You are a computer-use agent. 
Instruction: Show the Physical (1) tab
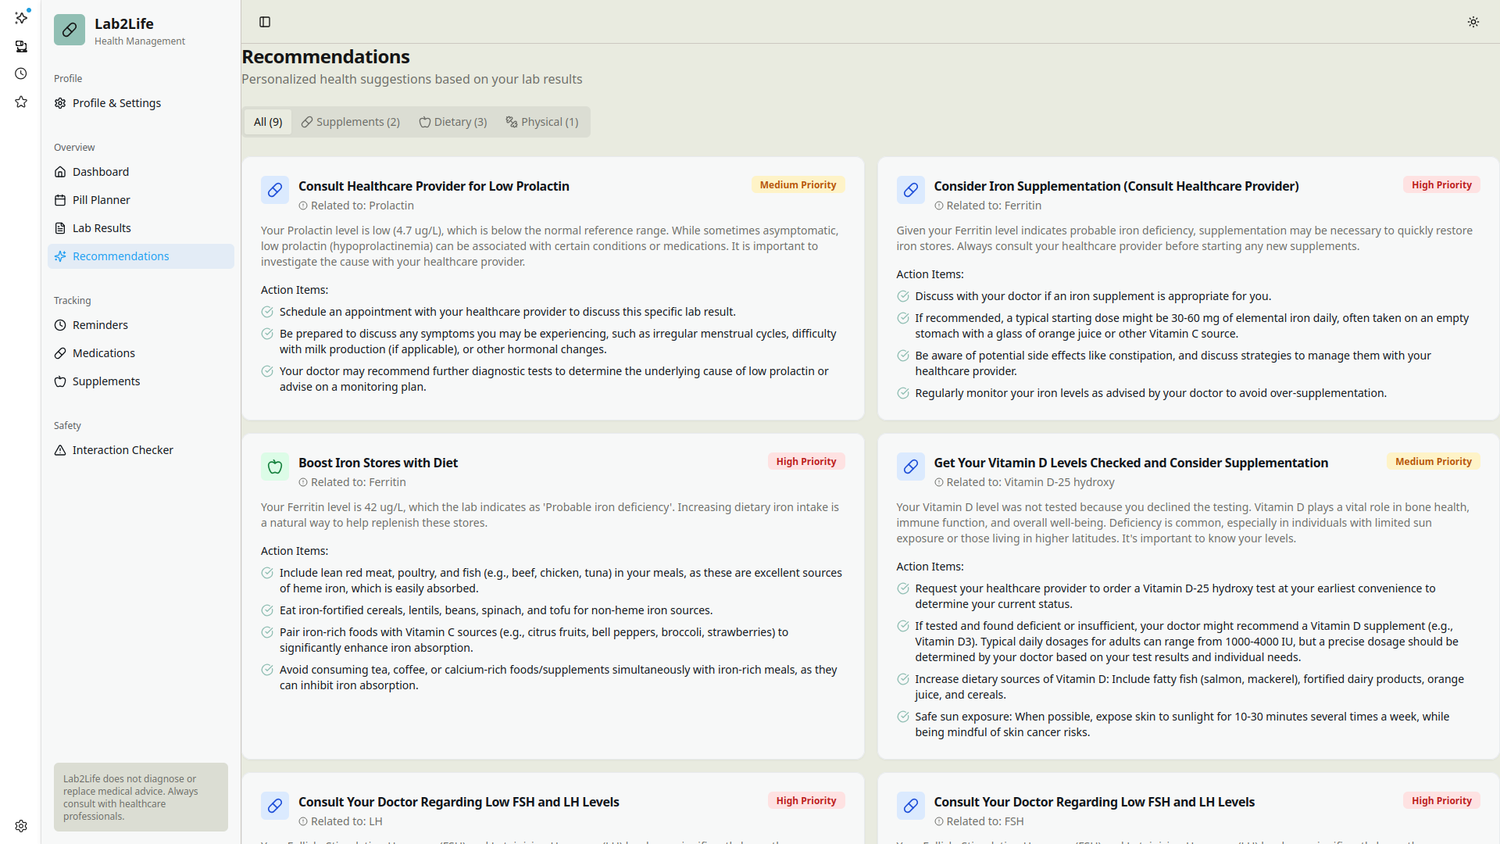tap(542, 122)
